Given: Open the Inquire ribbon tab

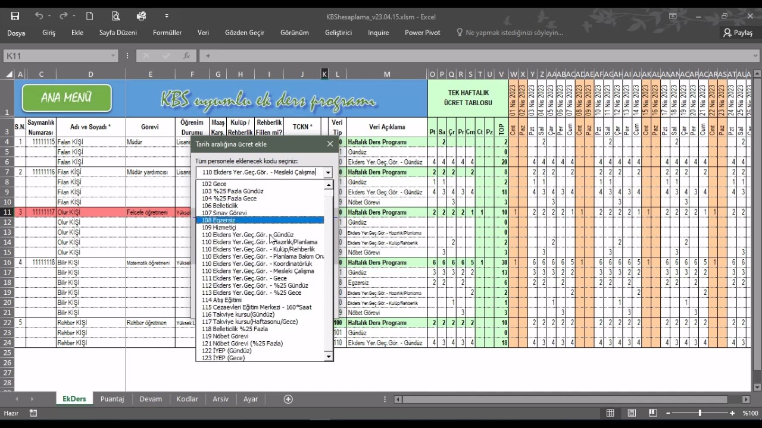Looking at the screenshot, I should click(x=378, y=33).
